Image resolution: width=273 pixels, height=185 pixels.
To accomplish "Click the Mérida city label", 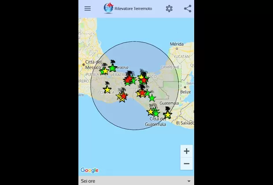I will pos(177,44).
